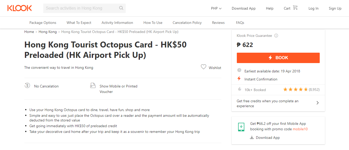Go to the Cancelation Policy section

click(x=187, y=23)
